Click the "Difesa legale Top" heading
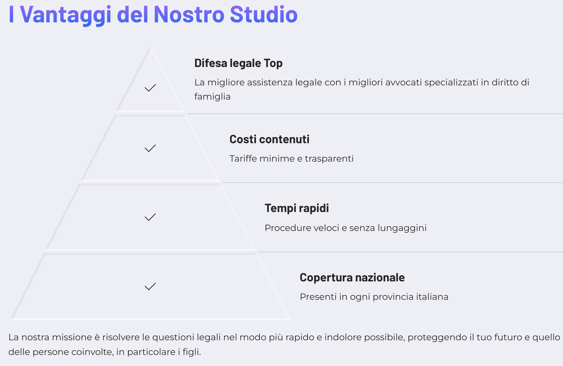 [x=238, y=63]
